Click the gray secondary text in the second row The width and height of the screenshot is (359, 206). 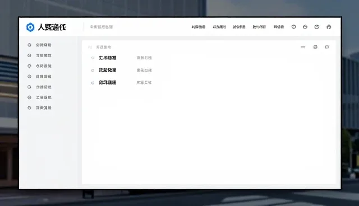point(144,70)
